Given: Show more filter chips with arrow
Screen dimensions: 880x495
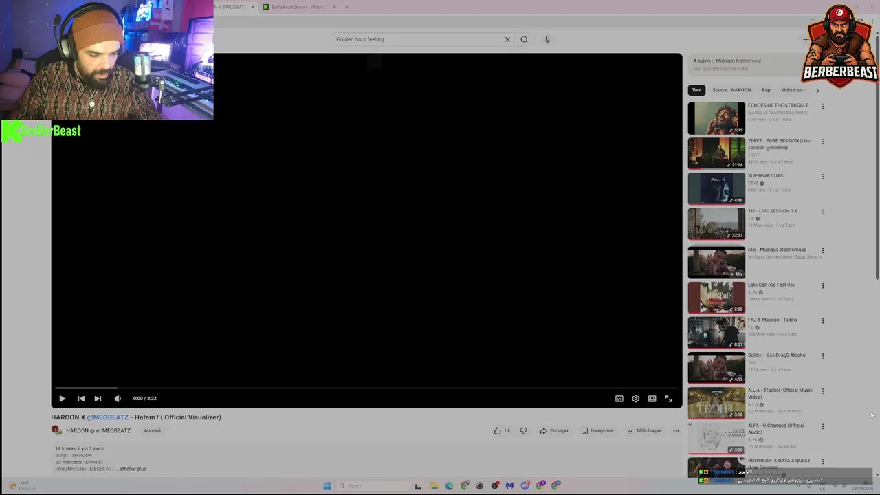Looking at the screenshot, I should (x=817, y=90).
